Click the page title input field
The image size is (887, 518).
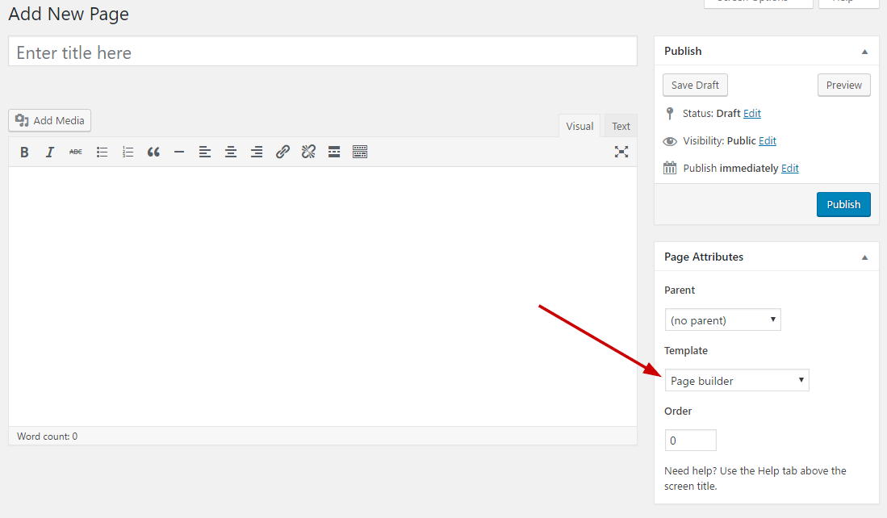323,52
